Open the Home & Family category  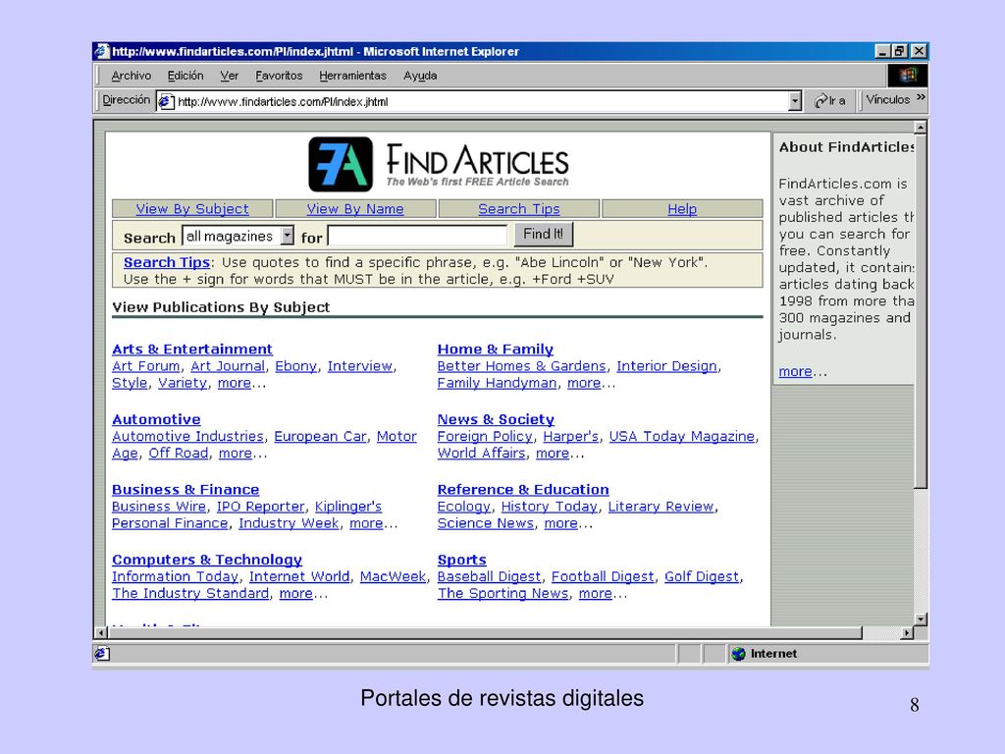click(x=496, y=350)
